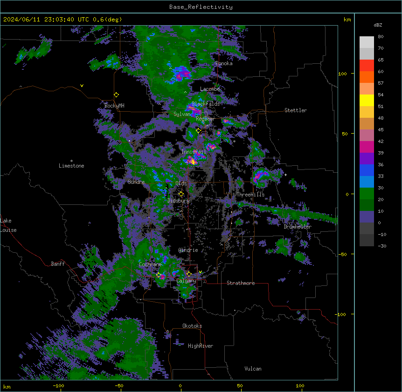Click the ThreeHills town label
Viewport: 402px width, 392px height.
point(250,195)
